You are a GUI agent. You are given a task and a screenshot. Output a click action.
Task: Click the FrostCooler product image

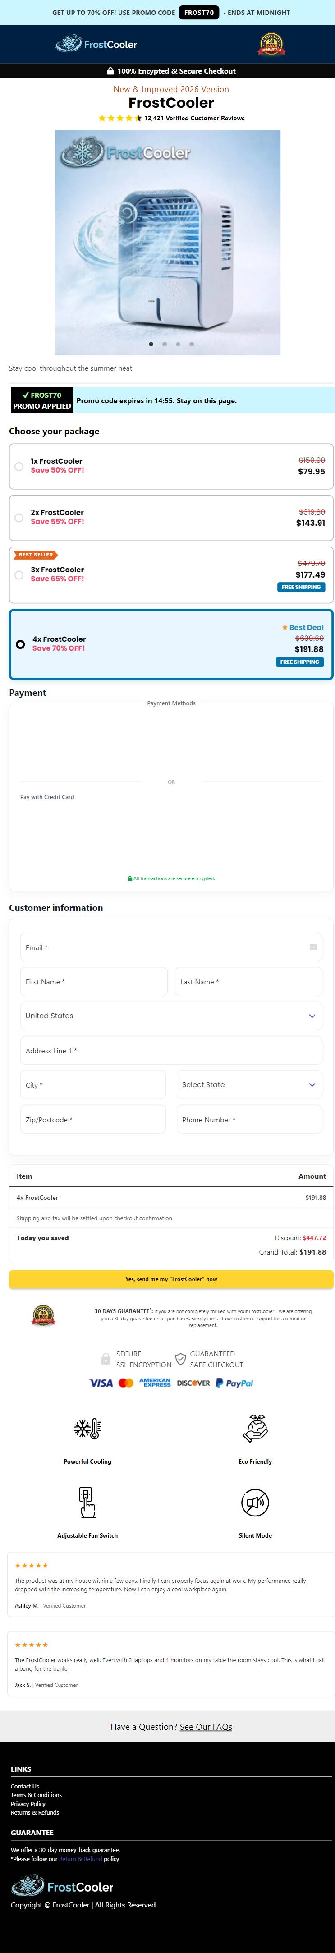(x=168, y=243)
